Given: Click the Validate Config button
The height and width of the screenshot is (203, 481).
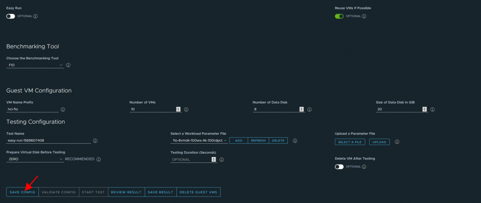Looking at the screenshot, I should 59,192.
